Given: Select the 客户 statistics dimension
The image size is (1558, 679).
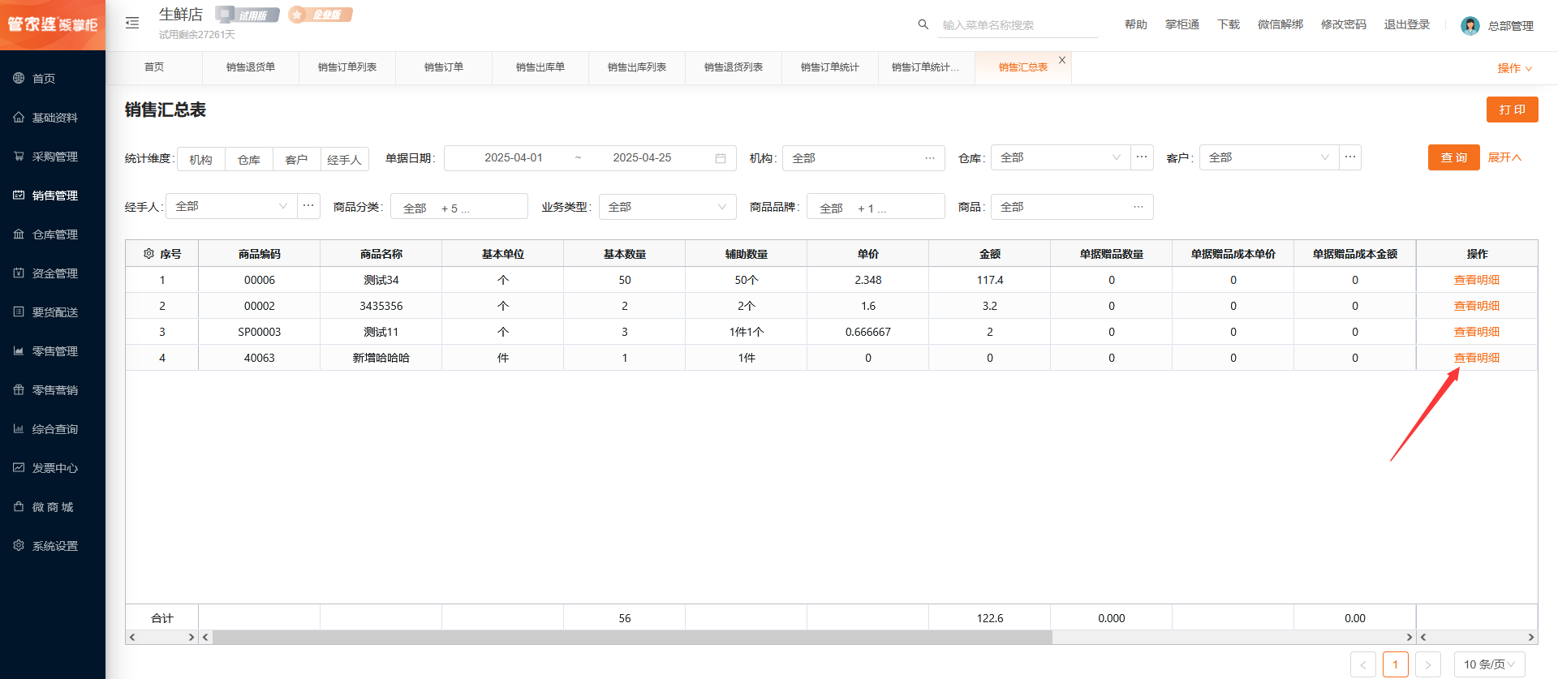Looking at the screenshot, I should point(297,159).
